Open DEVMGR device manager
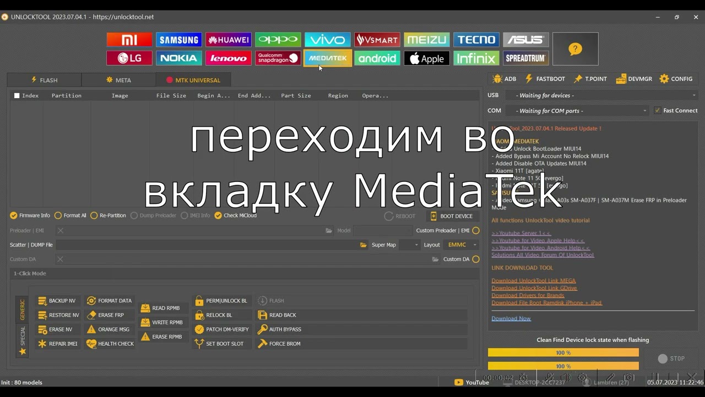 [x=634, y=79]
